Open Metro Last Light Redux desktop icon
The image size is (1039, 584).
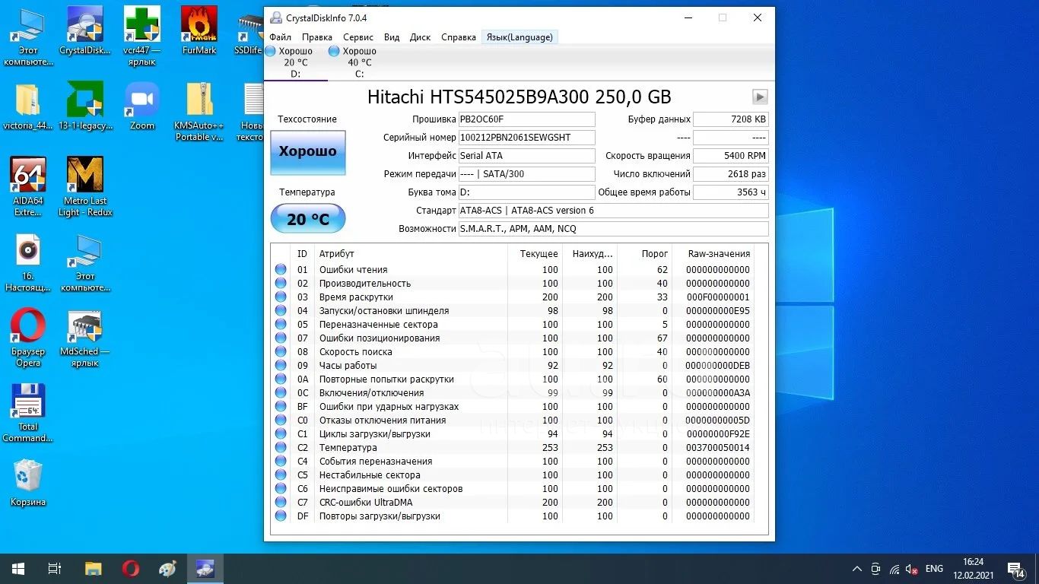click(x=85, y=186)
